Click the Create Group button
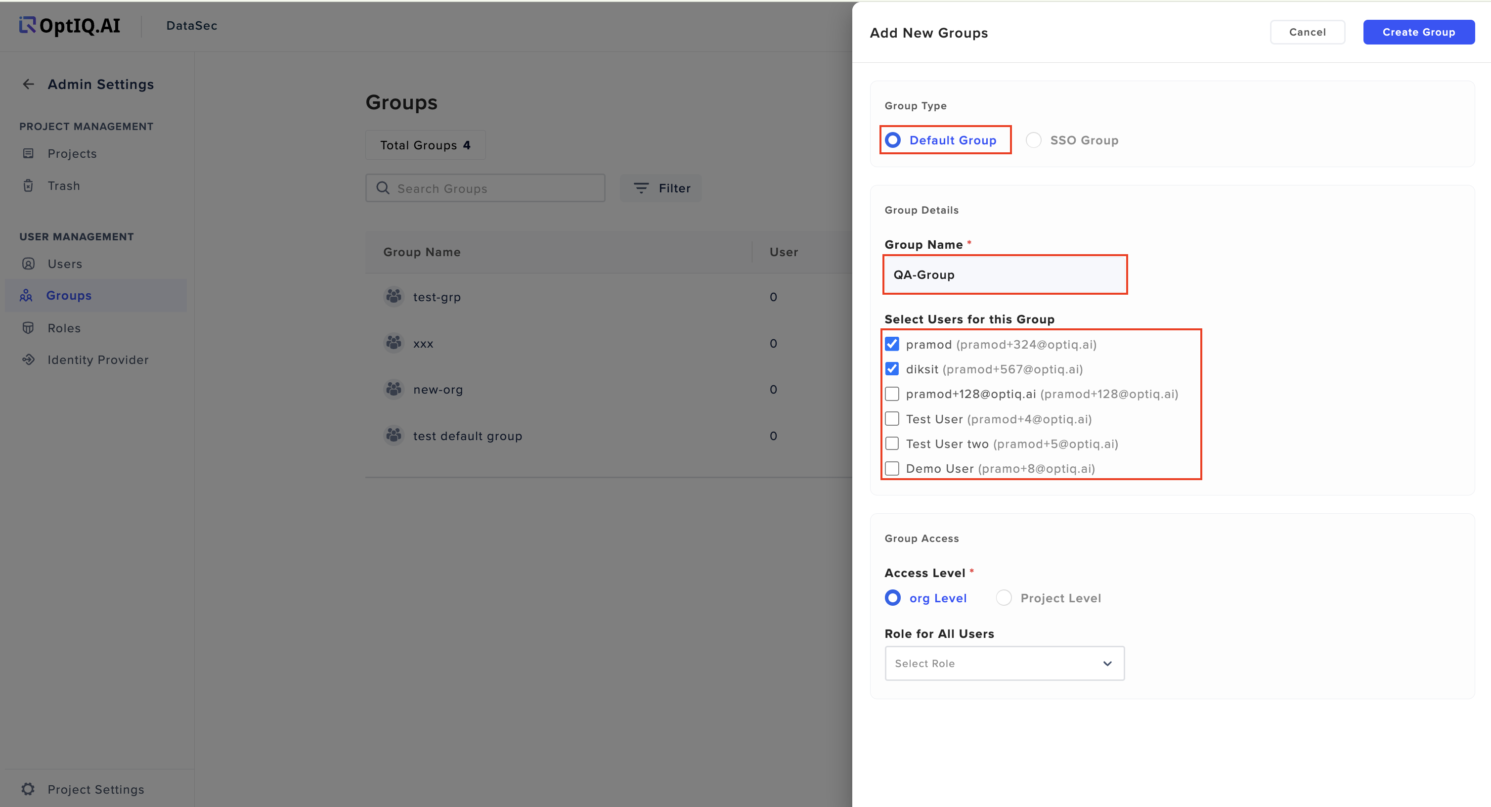Viewport: 1491px width, 807px height. [1419, 33]
